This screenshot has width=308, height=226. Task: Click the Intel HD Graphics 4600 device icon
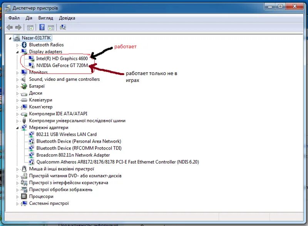pos(31,58)
